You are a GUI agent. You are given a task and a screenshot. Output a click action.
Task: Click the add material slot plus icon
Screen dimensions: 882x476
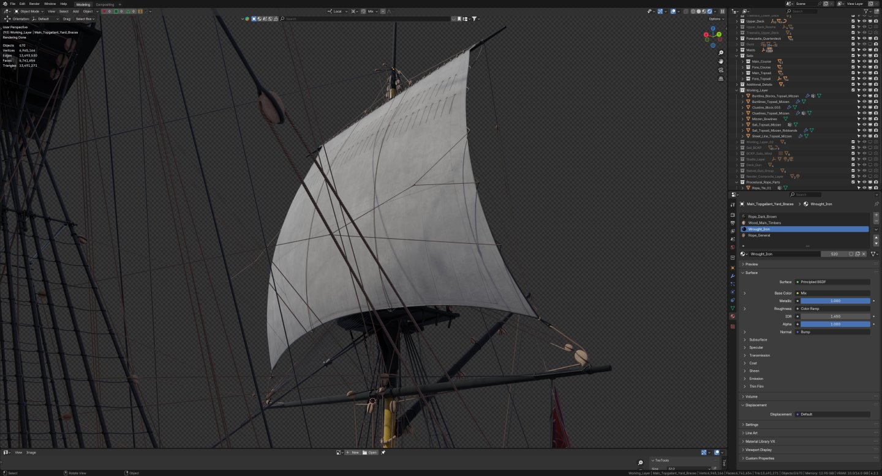[876, 216]
